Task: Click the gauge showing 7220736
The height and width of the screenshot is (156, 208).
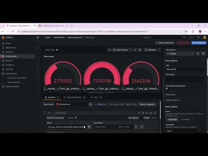Action: [x=102, y=75]
